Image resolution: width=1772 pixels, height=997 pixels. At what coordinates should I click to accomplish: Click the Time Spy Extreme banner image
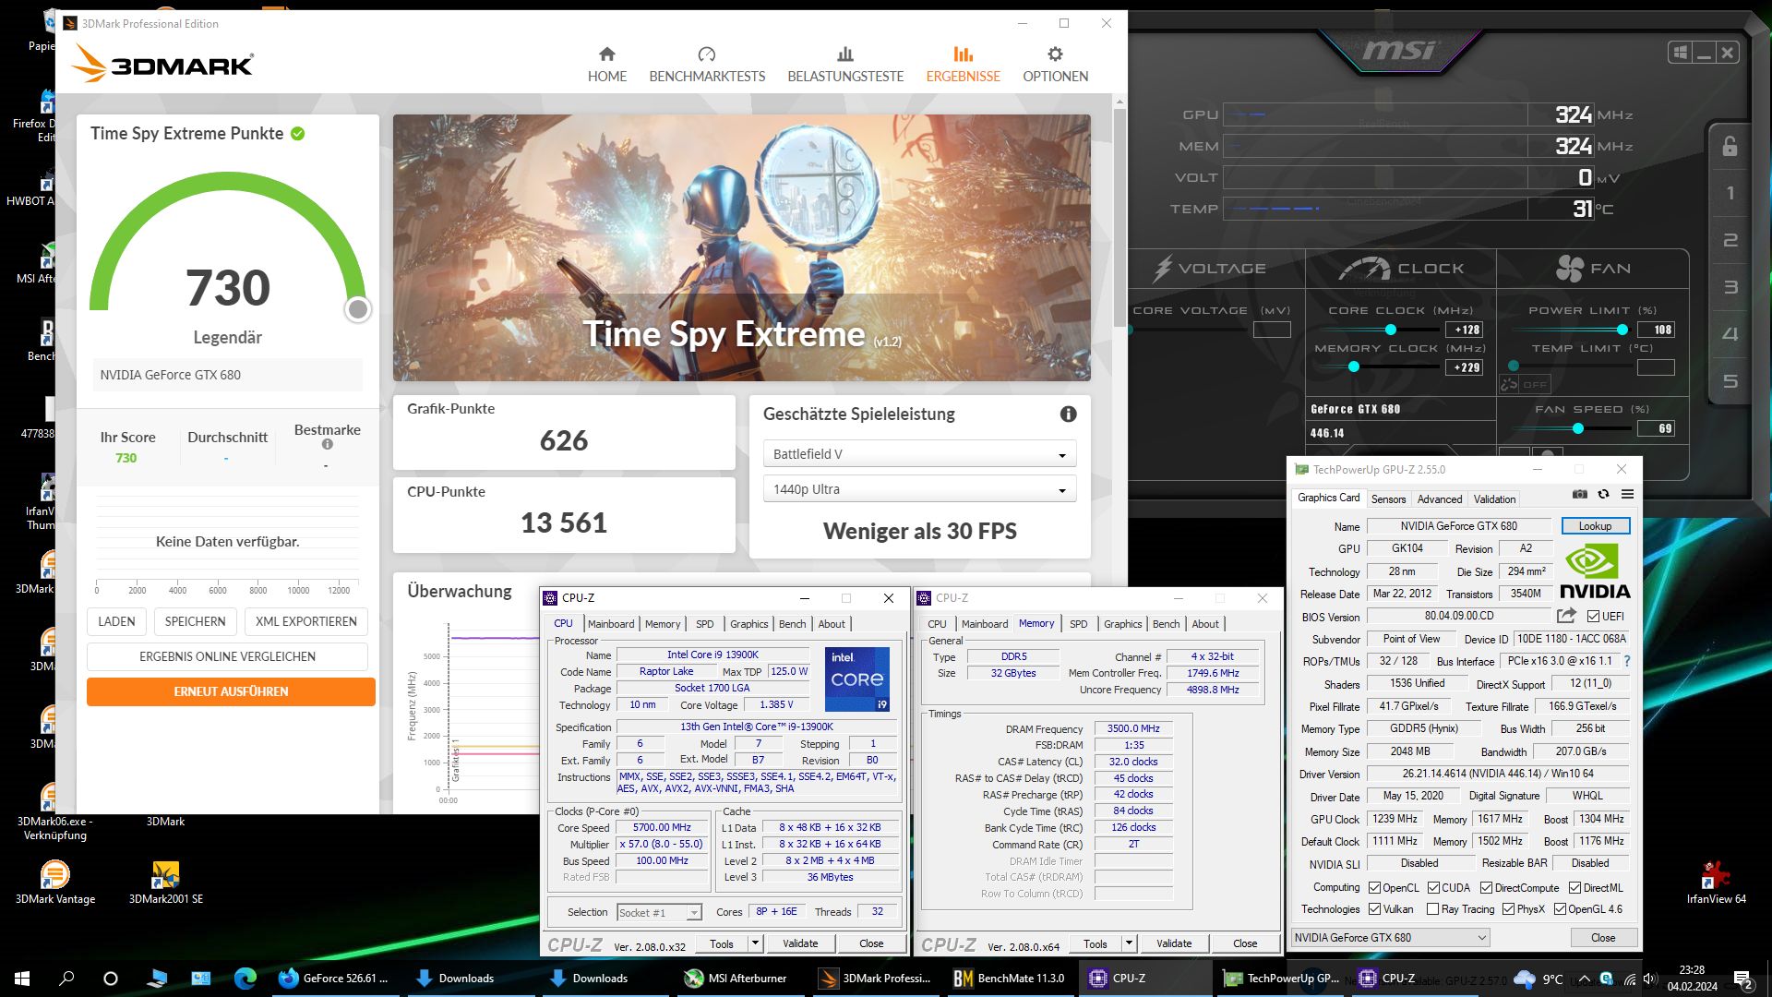pos(741,247)
